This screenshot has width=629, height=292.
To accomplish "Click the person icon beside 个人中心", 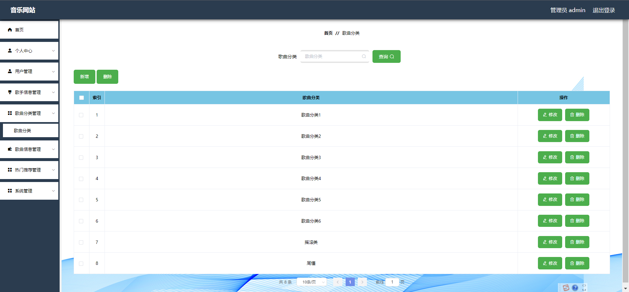I will tap(10, 51).
